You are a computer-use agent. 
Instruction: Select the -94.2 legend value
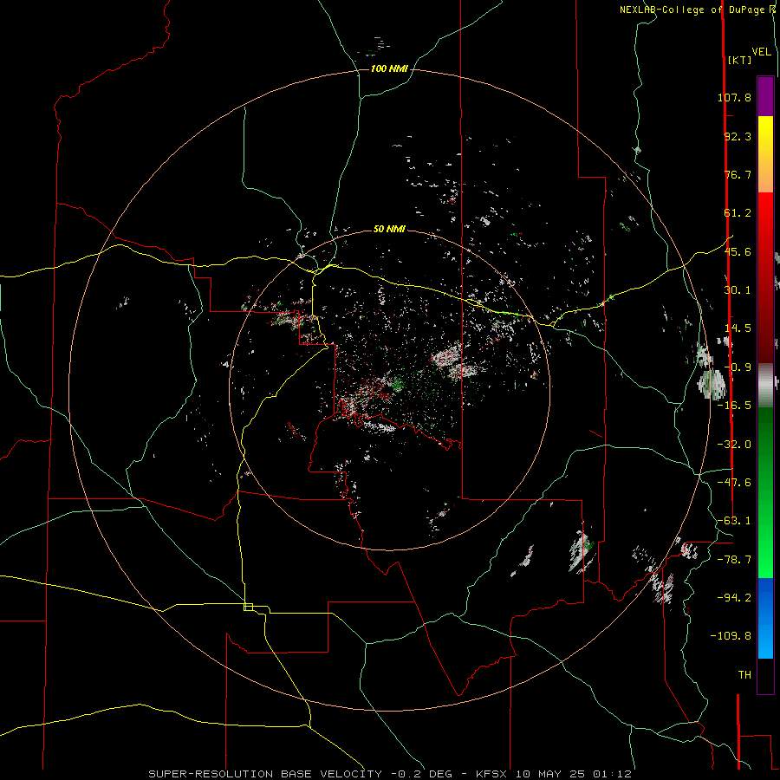coord(734,598)
